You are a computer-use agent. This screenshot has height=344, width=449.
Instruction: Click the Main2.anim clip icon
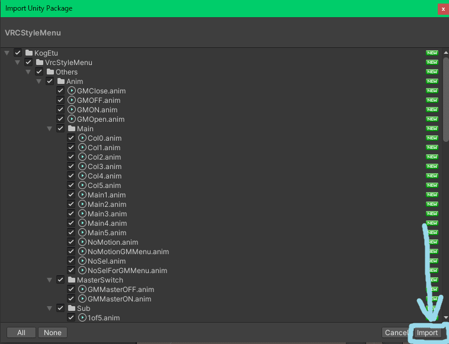coord(82,204)
